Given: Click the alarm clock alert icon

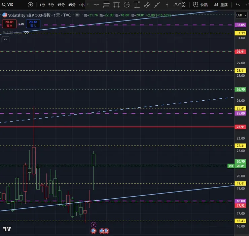Looking at the screenshot, I should 195,5.
